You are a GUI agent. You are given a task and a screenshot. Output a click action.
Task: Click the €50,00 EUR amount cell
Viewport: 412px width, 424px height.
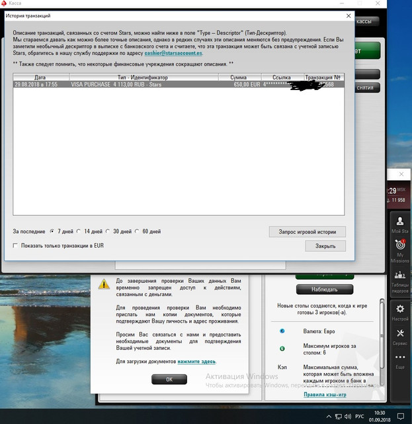pyautogui.click(x=247, y=84)
